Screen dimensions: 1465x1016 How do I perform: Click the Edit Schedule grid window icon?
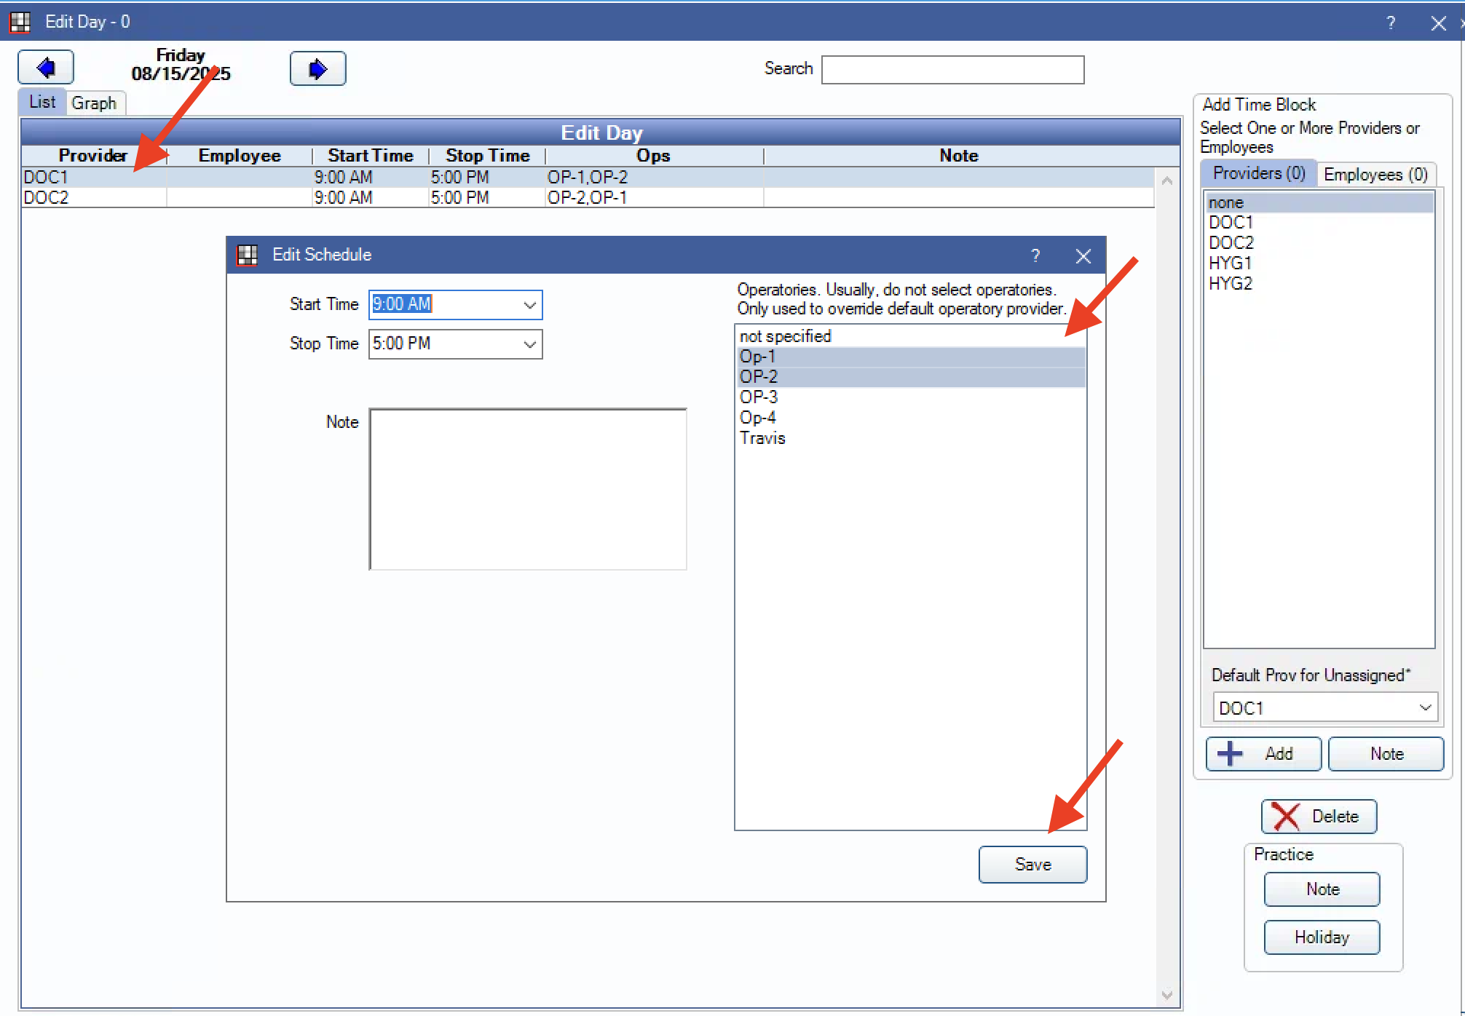(248, 255)
